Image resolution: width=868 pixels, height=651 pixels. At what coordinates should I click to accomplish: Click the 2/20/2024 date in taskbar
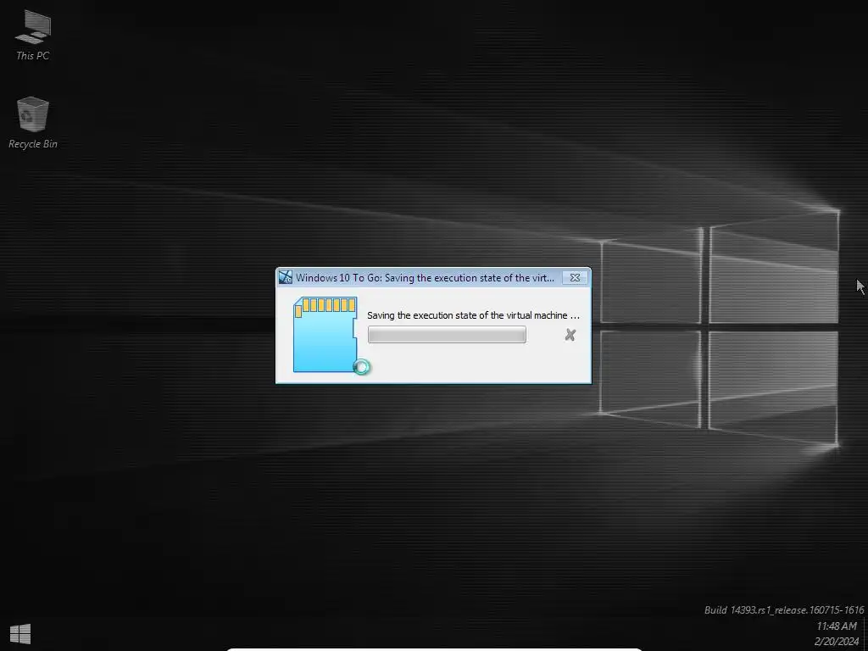(x=836, y=642)
